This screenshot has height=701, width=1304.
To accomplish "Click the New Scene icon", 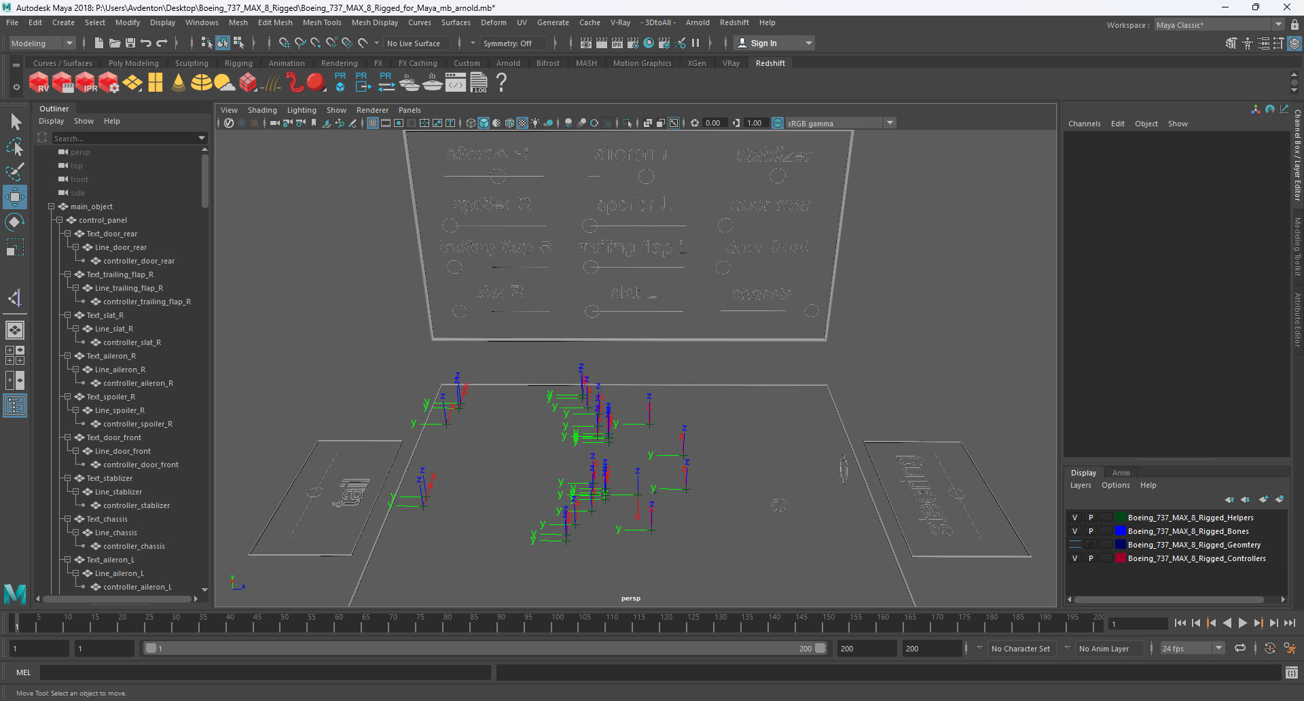I will [99, 43].
